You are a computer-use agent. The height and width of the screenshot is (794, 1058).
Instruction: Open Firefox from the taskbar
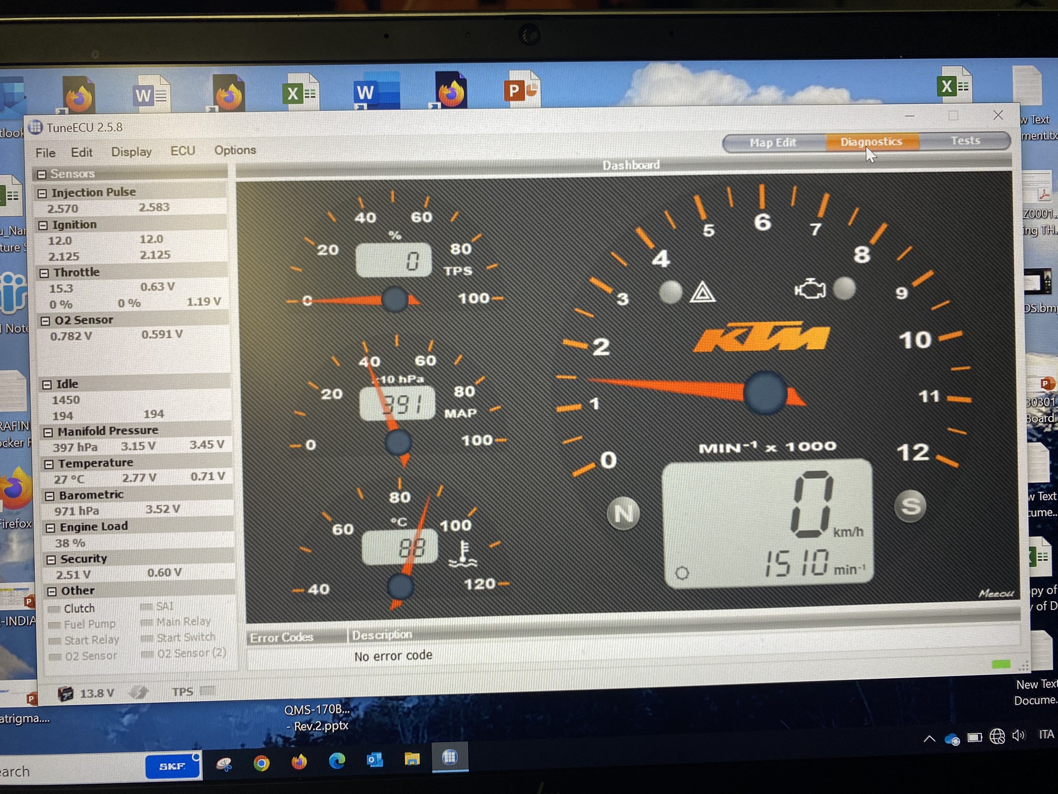click(299, 761)
